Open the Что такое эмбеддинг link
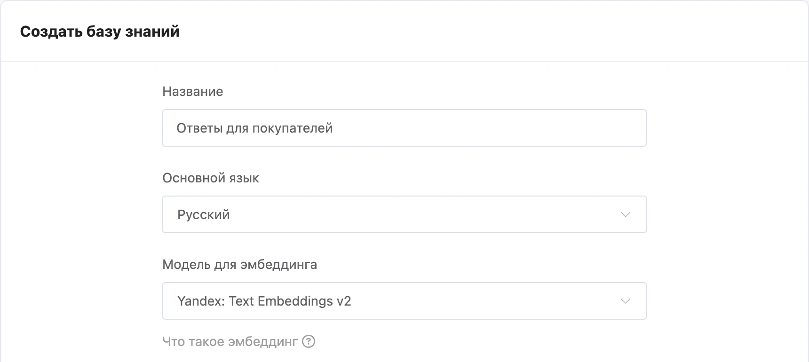 tap(230, 341)
